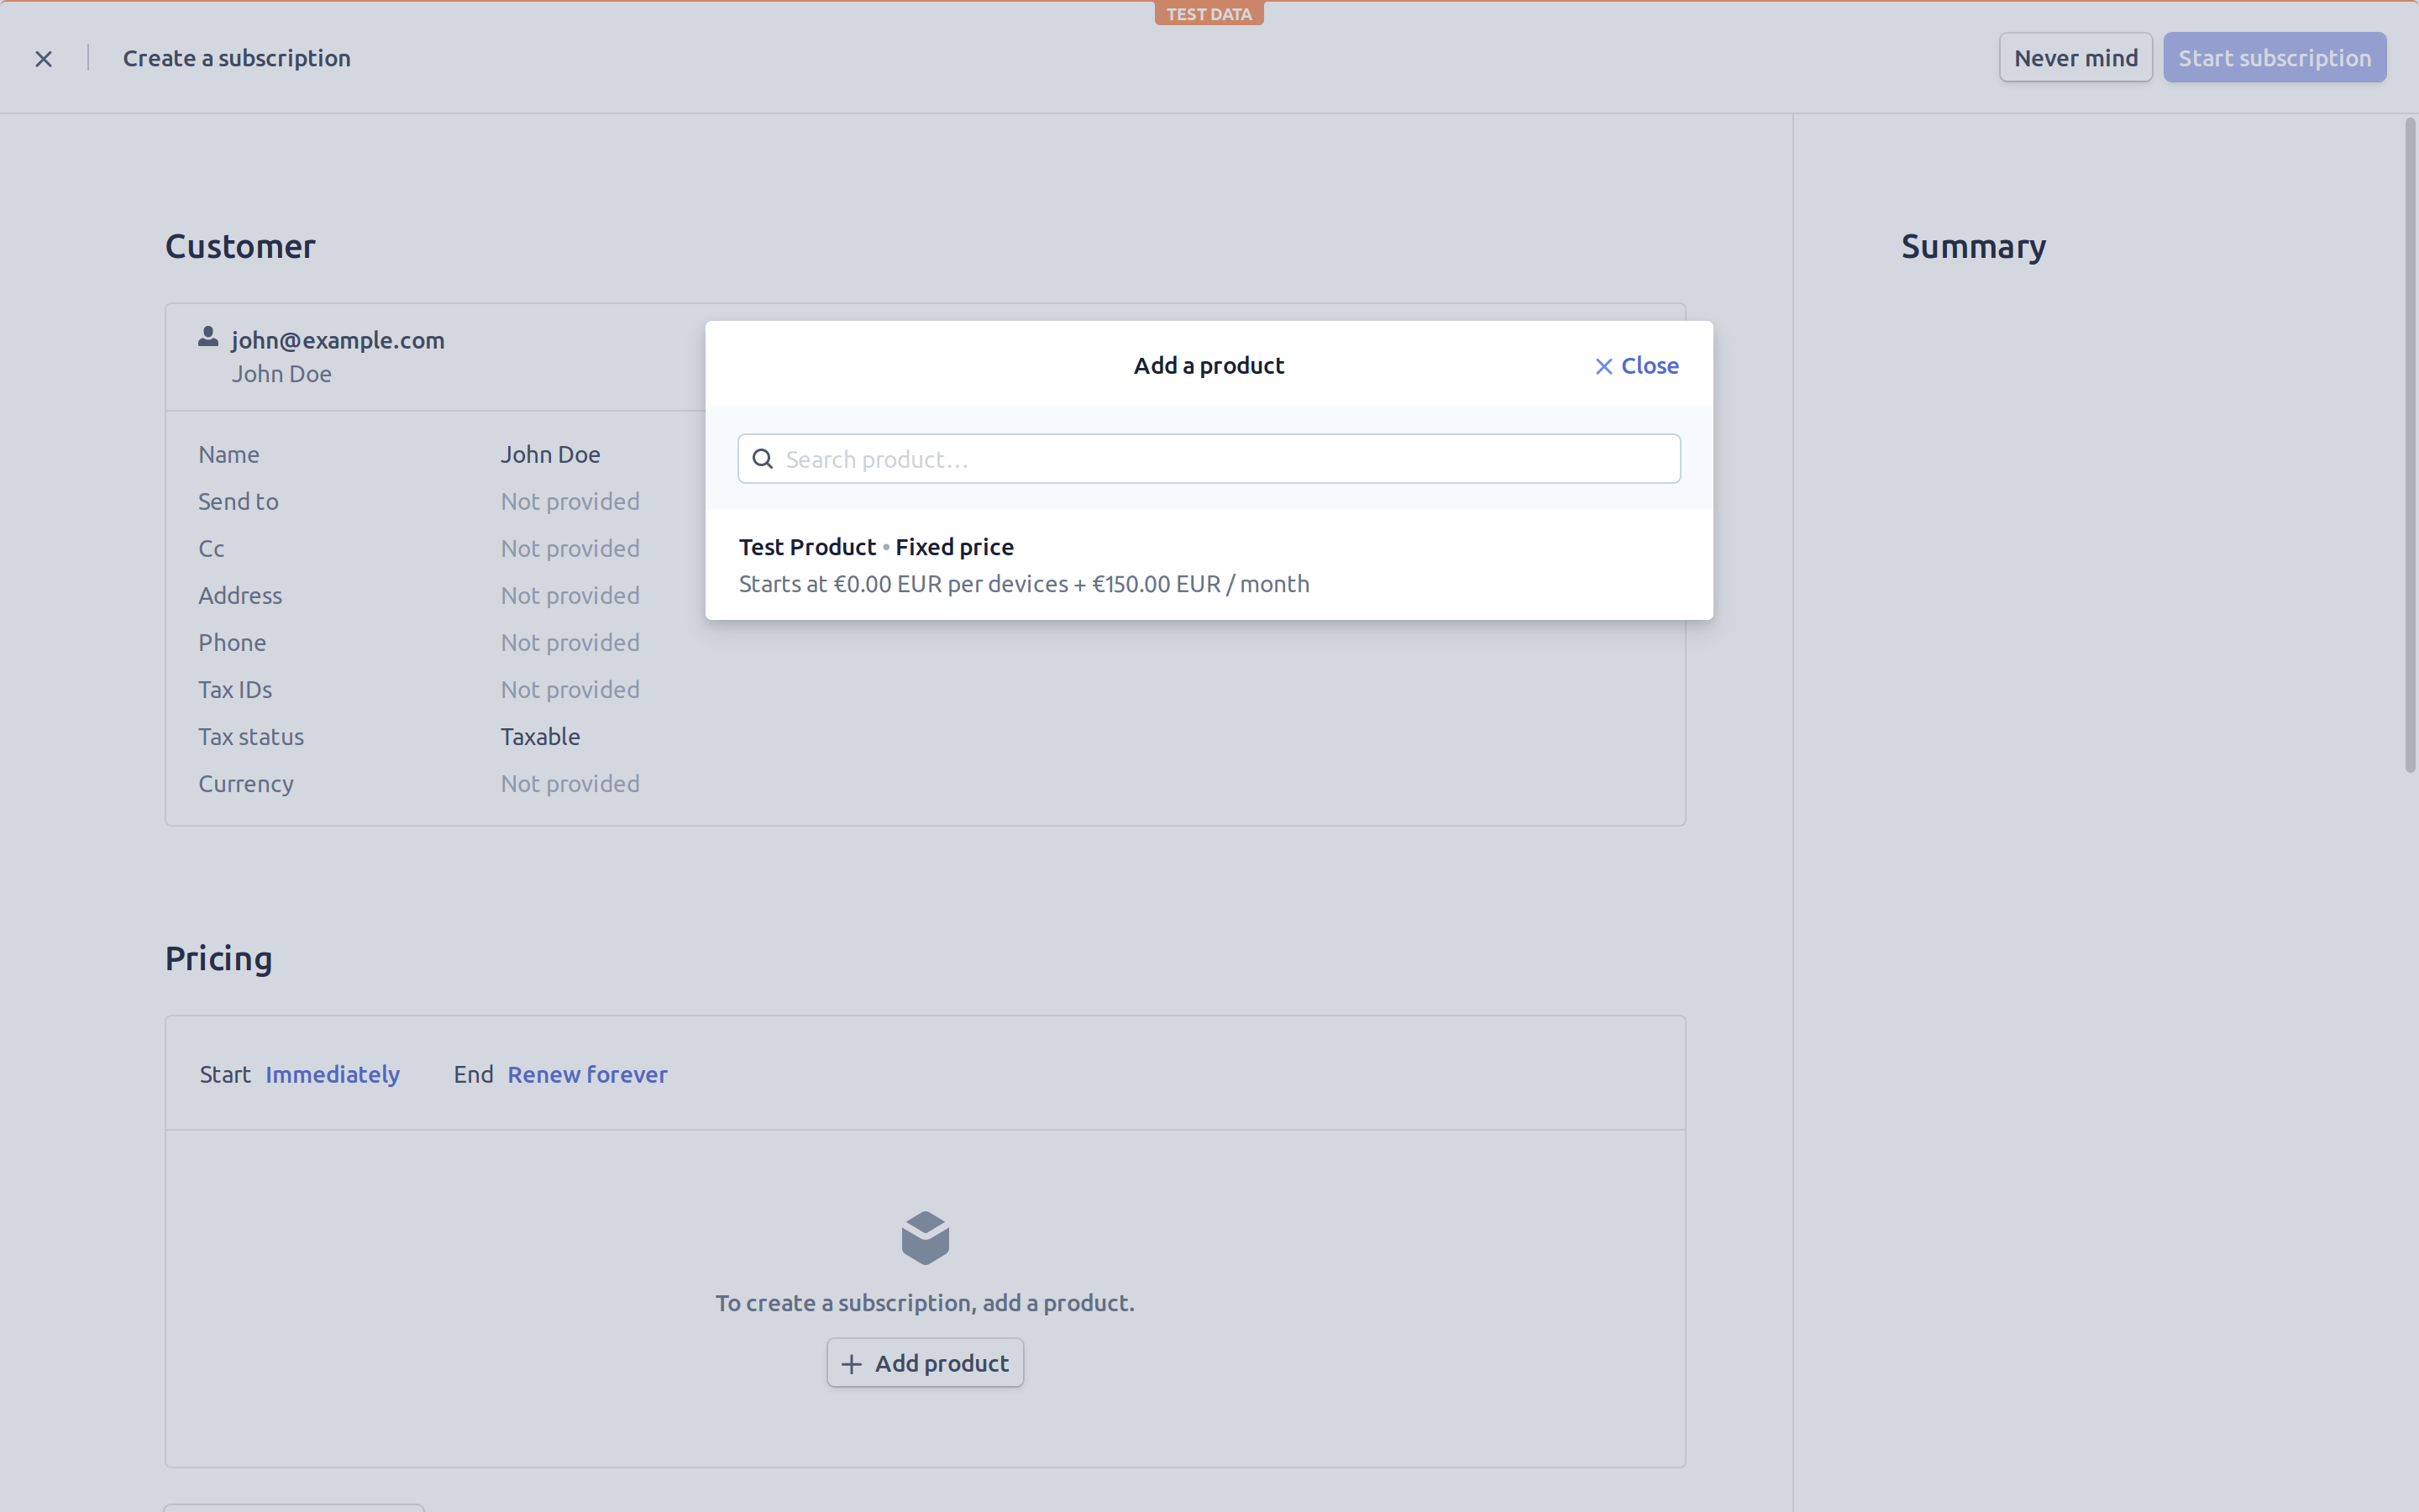Click the TEST DATA badge at the top
The height and width of the screenshot is (1512, 2419).
tap(1208, 13)
